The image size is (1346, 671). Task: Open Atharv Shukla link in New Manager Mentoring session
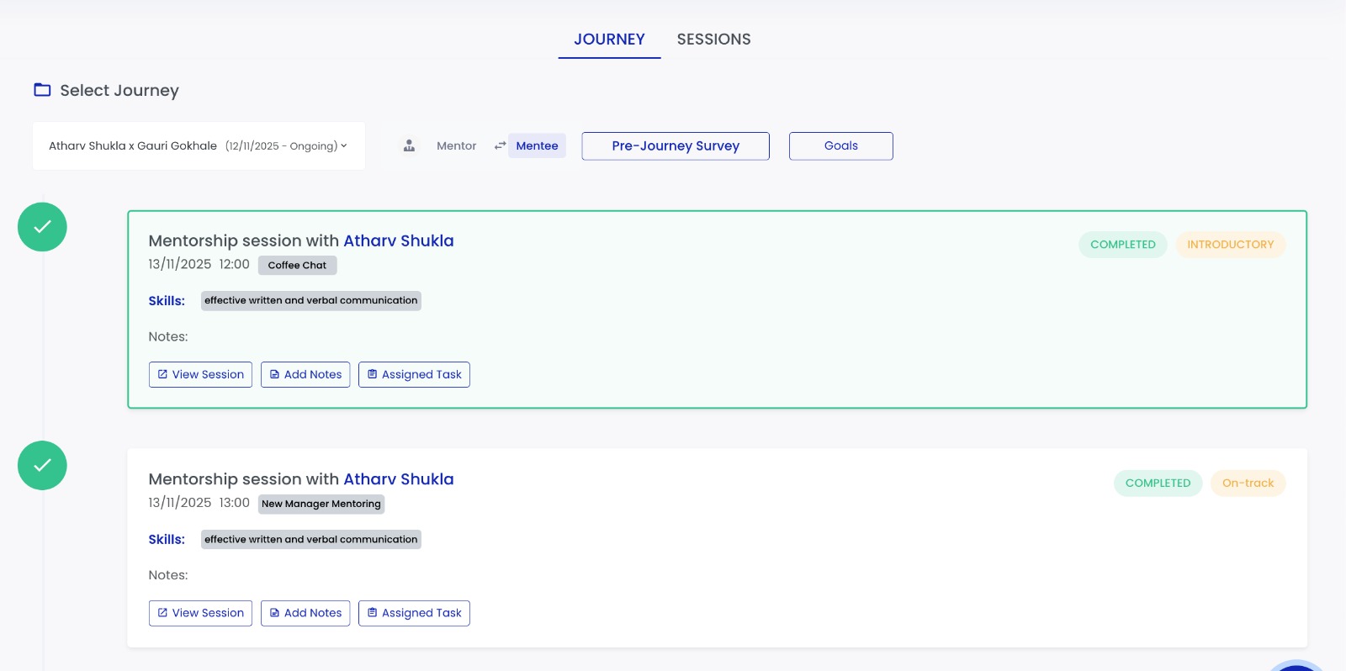399,479
